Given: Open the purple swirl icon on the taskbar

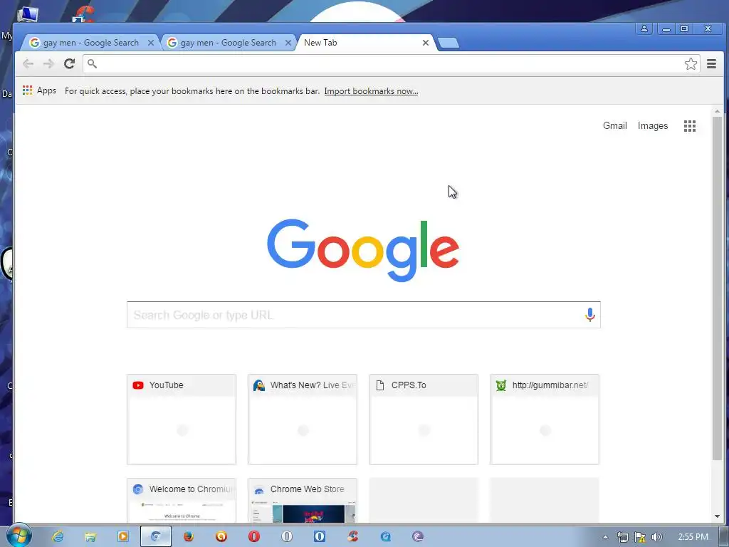Looking at the screenshot, I should (418, 537).
